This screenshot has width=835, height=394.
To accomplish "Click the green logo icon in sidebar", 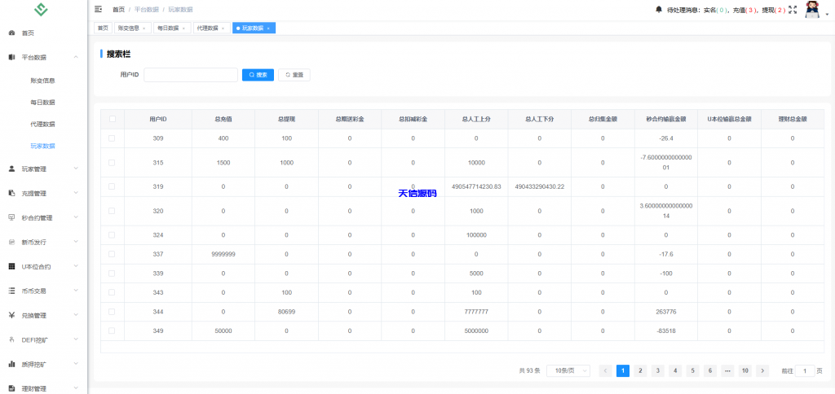I will point(41,9).
